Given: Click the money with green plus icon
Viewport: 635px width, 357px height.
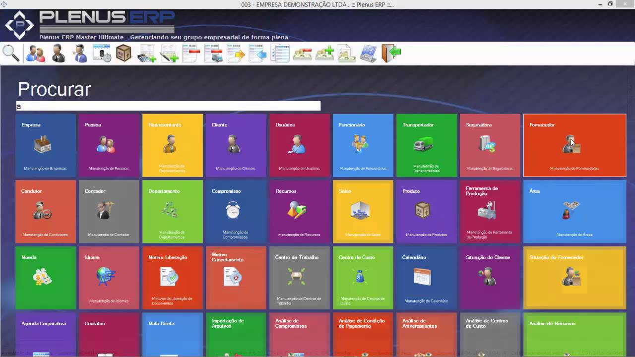Looking at the screenshot, I should 324,53.
